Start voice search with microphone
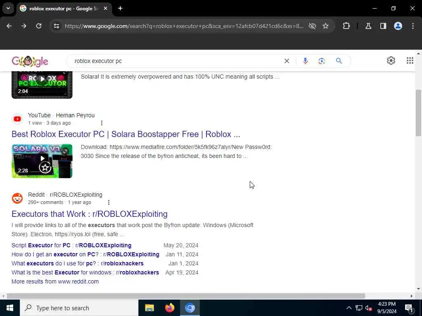This screenshot has height=316, width=422. click(305, 61)
